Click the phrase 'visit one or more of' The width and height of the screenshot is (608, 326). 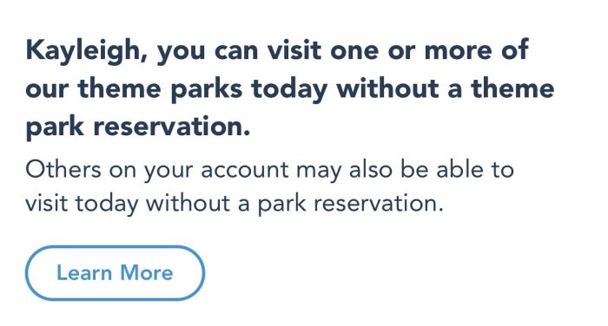pos(398,50)
